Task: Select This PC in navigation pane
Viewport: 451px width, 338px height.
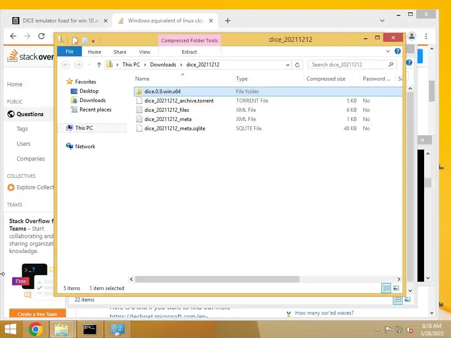Action: point(92,128)
